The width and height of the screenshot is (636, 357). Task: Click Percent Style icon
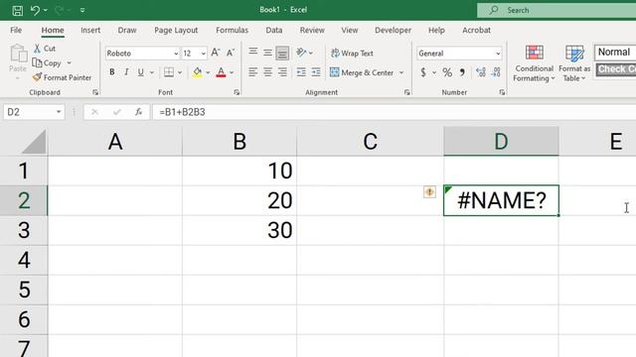coord(447,72)
